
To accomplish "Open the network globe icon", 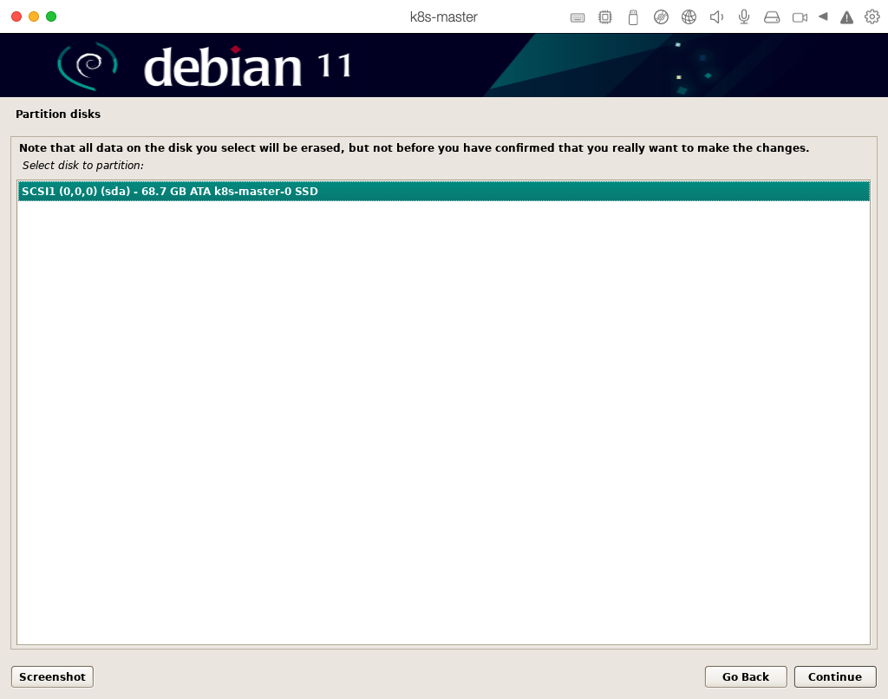I will click(x=689, y=17).
